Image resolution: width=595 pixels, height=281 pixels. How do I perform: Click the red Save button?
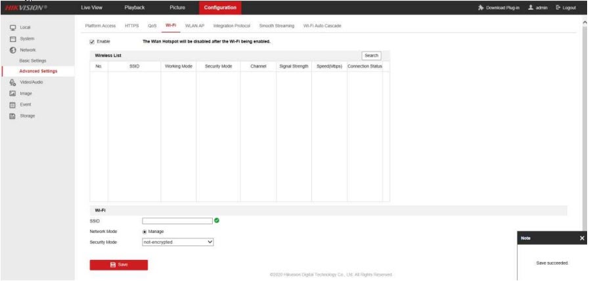tap(118, 265)
